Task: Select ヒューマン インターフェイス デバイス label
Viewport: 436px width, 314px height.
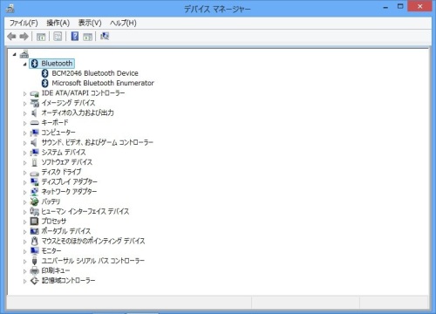Action: click(85, 211)
